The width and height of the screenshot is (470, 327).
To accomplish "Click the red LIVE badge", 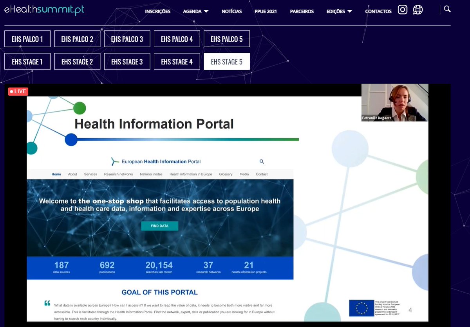I will tap(18, 91).
